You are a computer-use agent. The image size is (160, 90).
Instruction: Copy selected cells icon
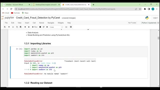click(17, 27)
